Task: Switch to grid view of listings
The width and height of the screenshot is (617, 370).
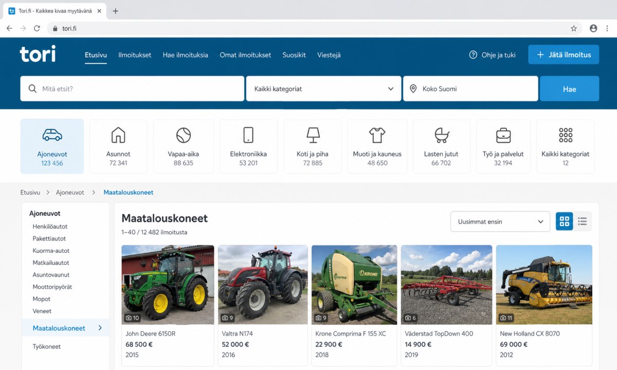Action: click(x=565, y=221)
